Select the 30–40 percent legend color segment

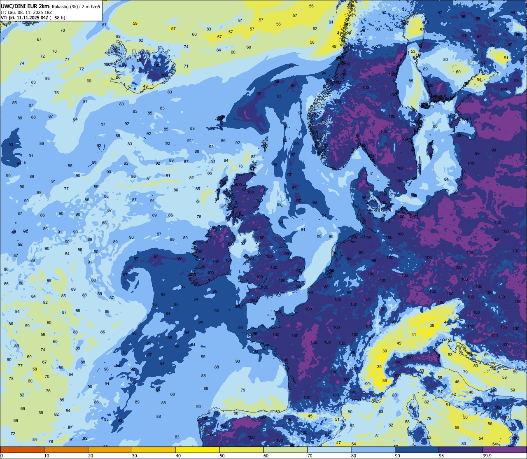(x=154, y=450)
